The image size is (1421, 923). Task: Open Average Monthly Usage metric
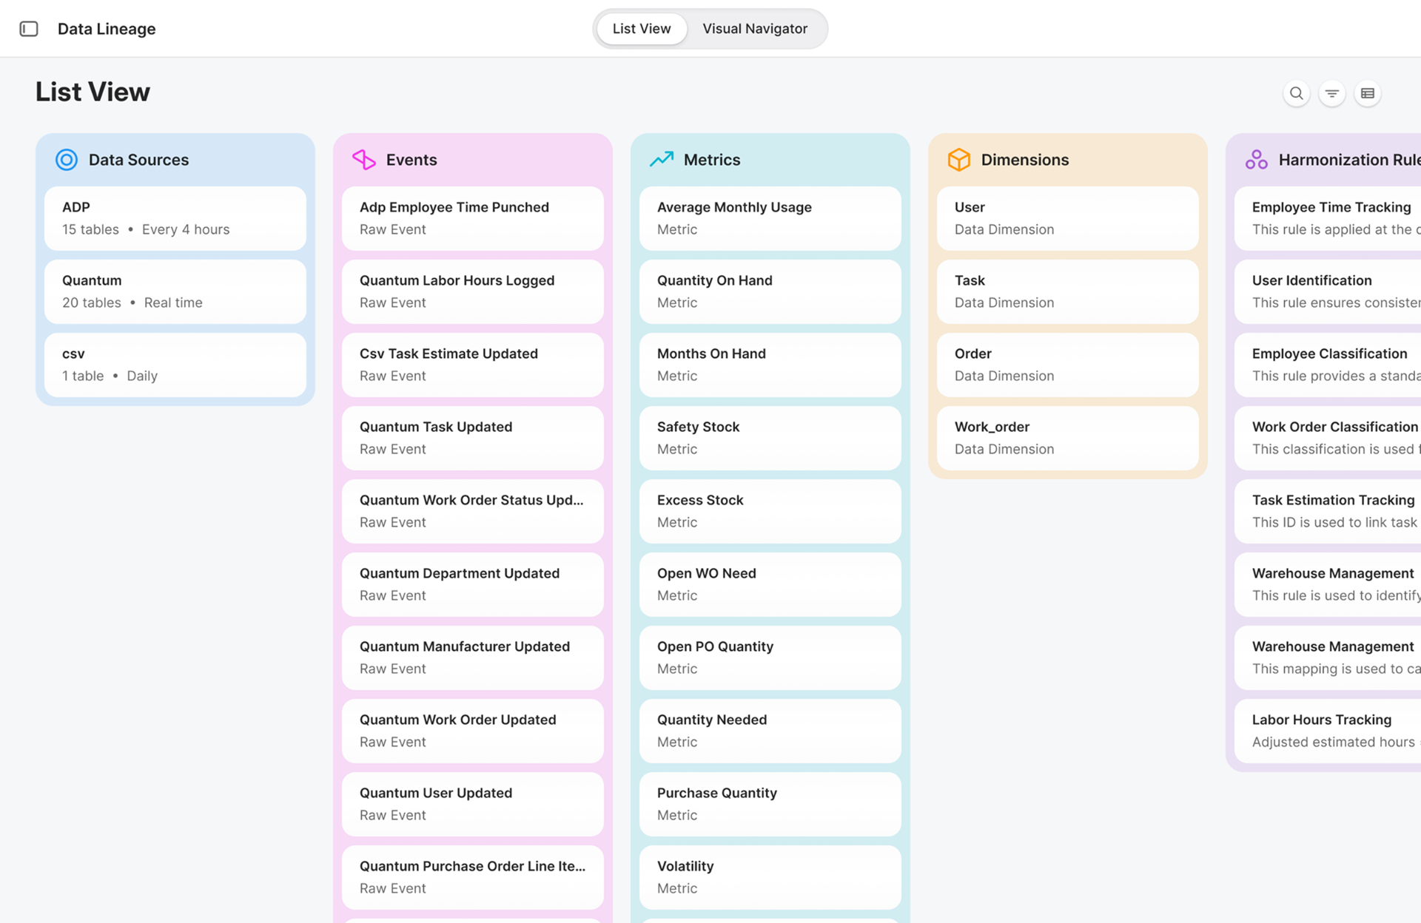(770, 218)
